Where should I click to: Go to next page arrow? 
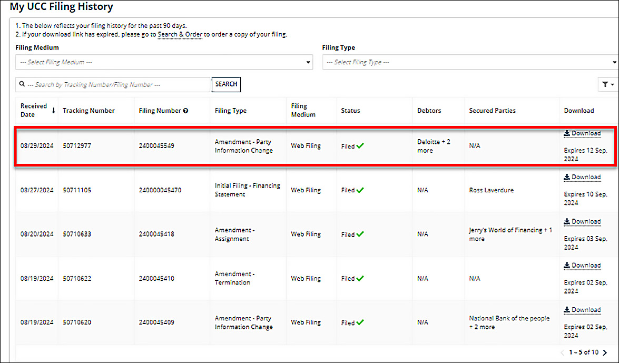605,352
